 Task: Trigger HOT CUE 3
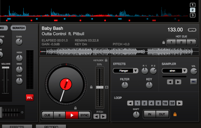point(191,42)
